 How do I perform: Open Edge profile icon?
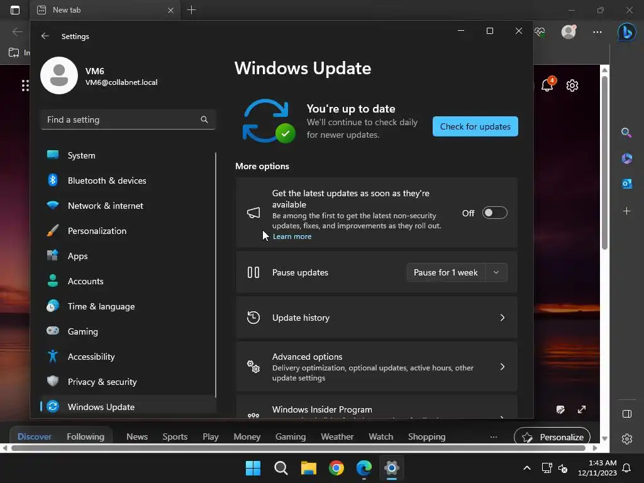(x=569, y=31)
